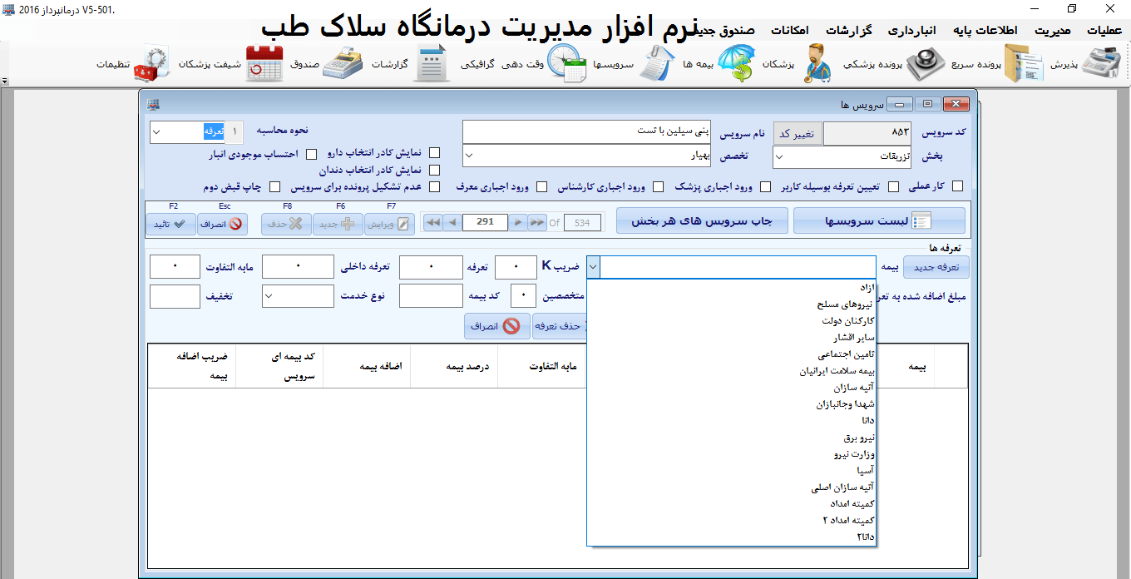Enable نمایش کادر انتخاب دارو checkbox
This screenshot has height=579, width=1131.
click(433, 153)
